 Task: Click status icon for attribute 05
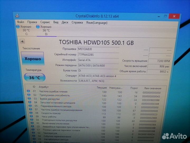click(x=30, y=106)
